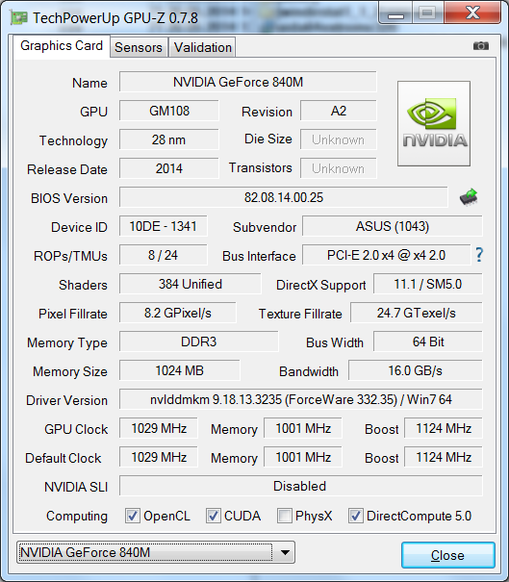Click the Close button at bottom
509x582 pixels.
[x=447, y=555]
